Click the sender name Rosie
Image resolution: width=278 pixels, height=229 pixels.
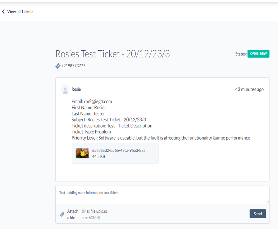pos(76,89)
